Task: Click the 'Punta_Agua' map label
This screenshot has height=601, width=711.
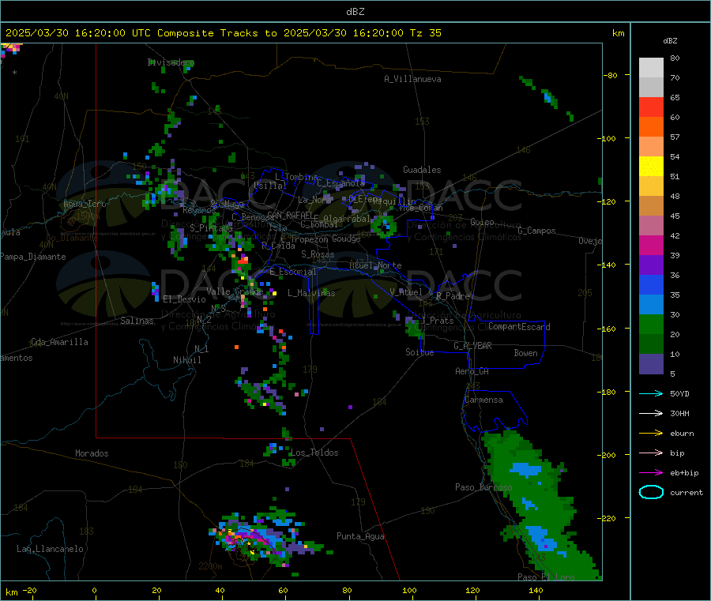Action: (360, 536)
